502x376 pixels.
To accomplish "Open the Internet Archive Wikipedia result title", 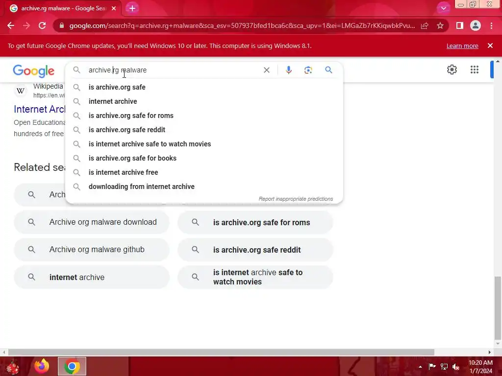I will (x=39, y=109).
